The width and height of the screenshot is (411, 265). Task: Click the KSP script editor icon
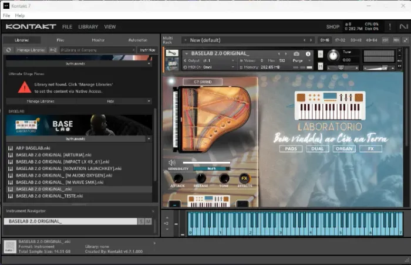point(385,40)
